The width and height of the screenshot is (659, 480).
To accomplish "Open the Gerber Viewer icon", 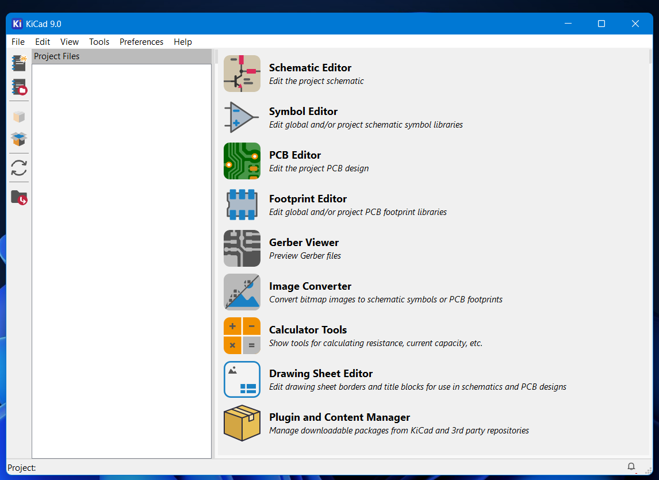I will coord(242,248).
